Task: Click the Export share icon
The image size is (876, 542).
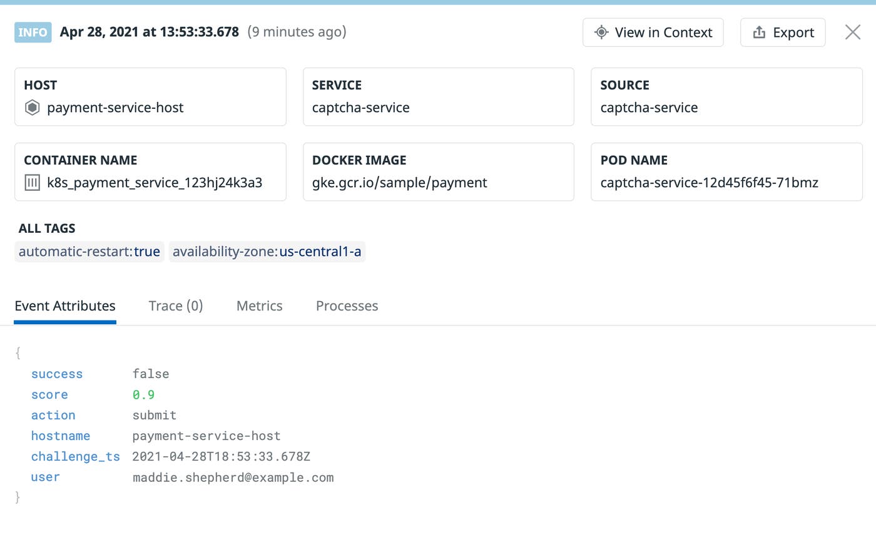Action: 758,33
